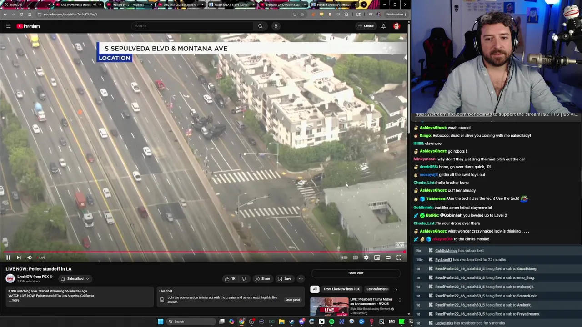
Task: Start voice search with microphone
Action: tap(276, 26)
